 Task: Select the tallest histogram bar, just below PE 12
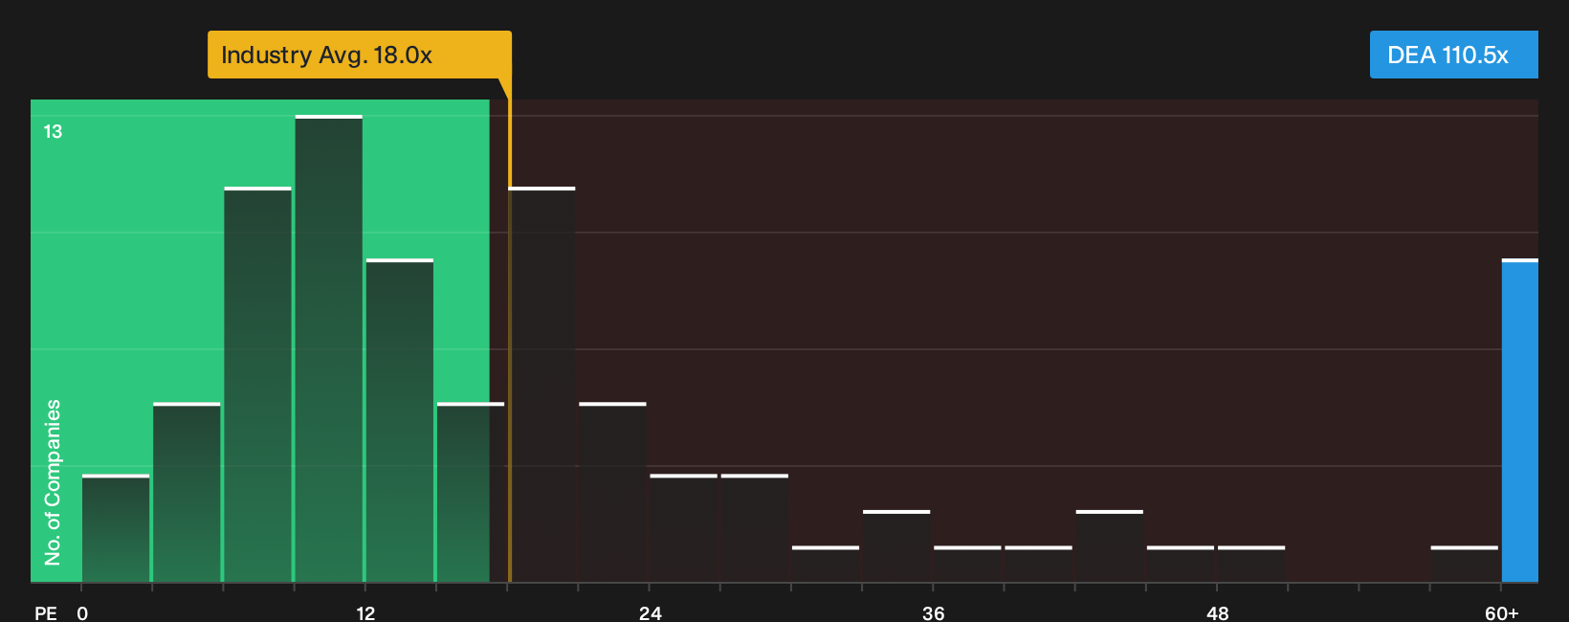329,348
